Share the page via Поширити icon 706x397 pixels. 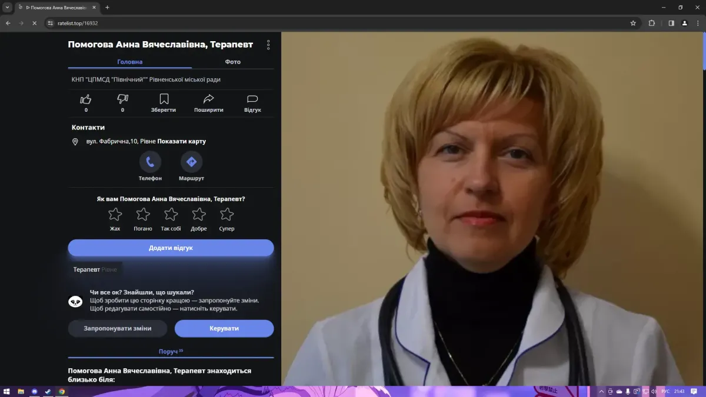[x=208, y=99]
